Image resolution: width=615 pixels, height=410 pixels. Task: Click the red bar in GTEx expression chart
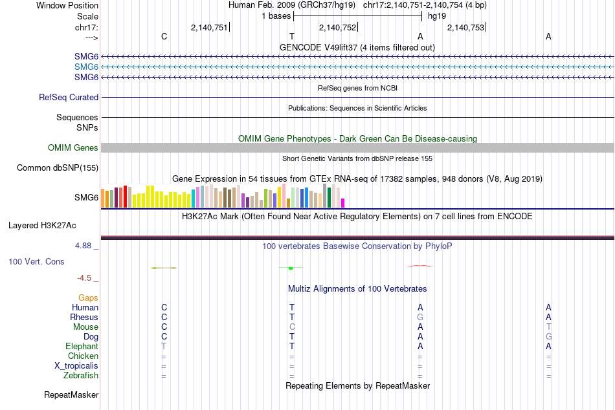(x=125, y=197)
